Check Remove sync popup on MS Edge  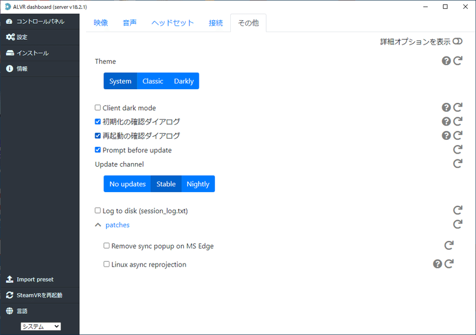(107, 245)
